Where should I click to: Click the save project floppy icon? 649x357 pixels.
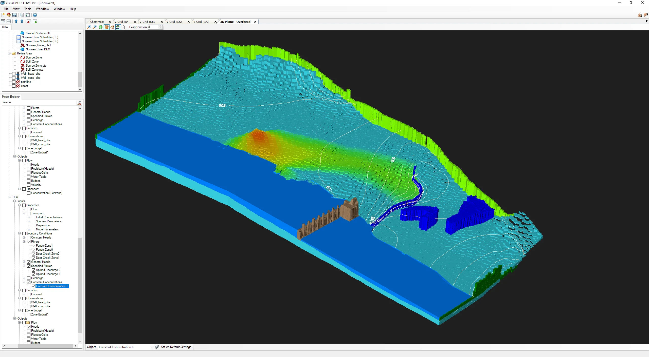tap(14, 15)
